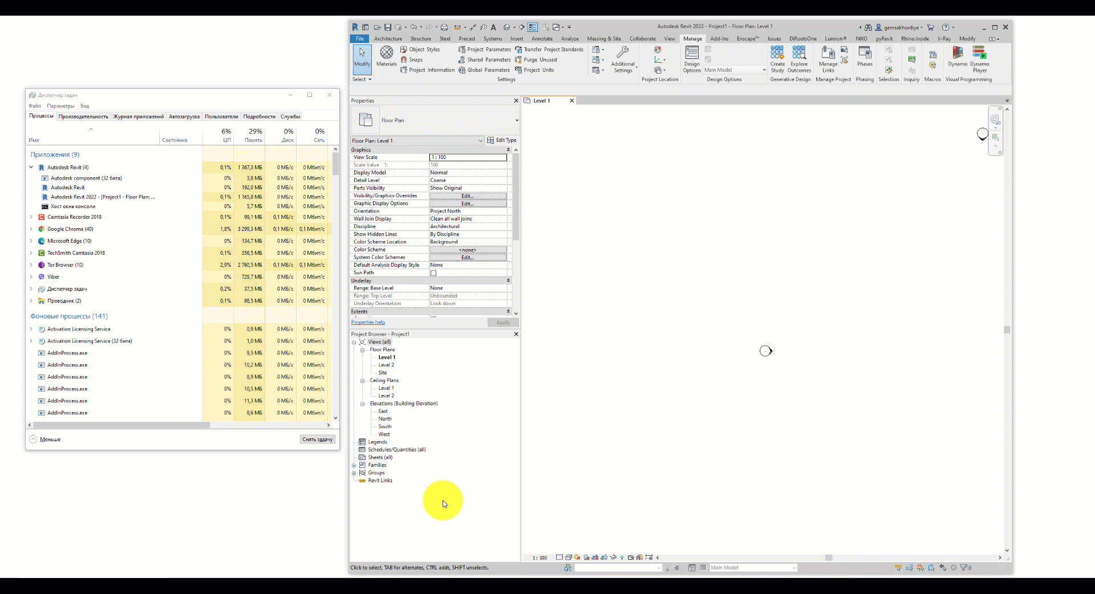
Task: Expand Google Chrome (40) in Task Manager
Action: 31,229
